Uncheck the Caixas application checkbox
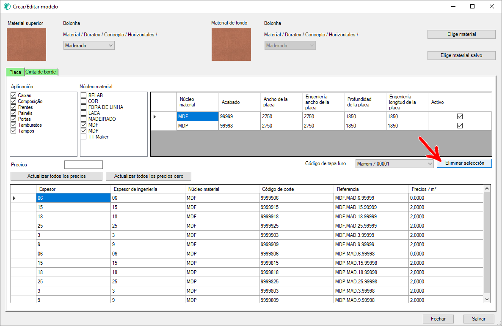The height and width of the screenshot is (326, 502). [14, 95]
